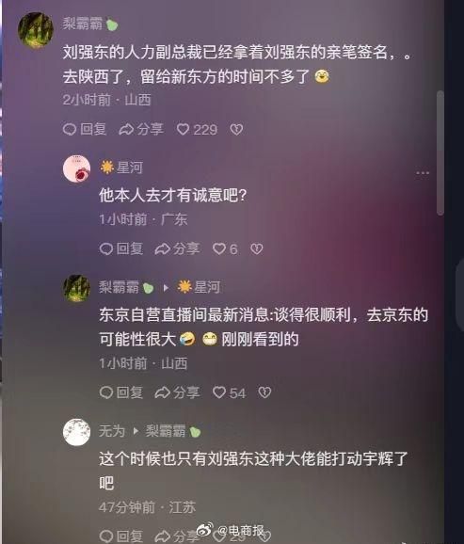
Task: Open 无为's profile avatar
Action: pyautogui.click(x=76, y=432)
